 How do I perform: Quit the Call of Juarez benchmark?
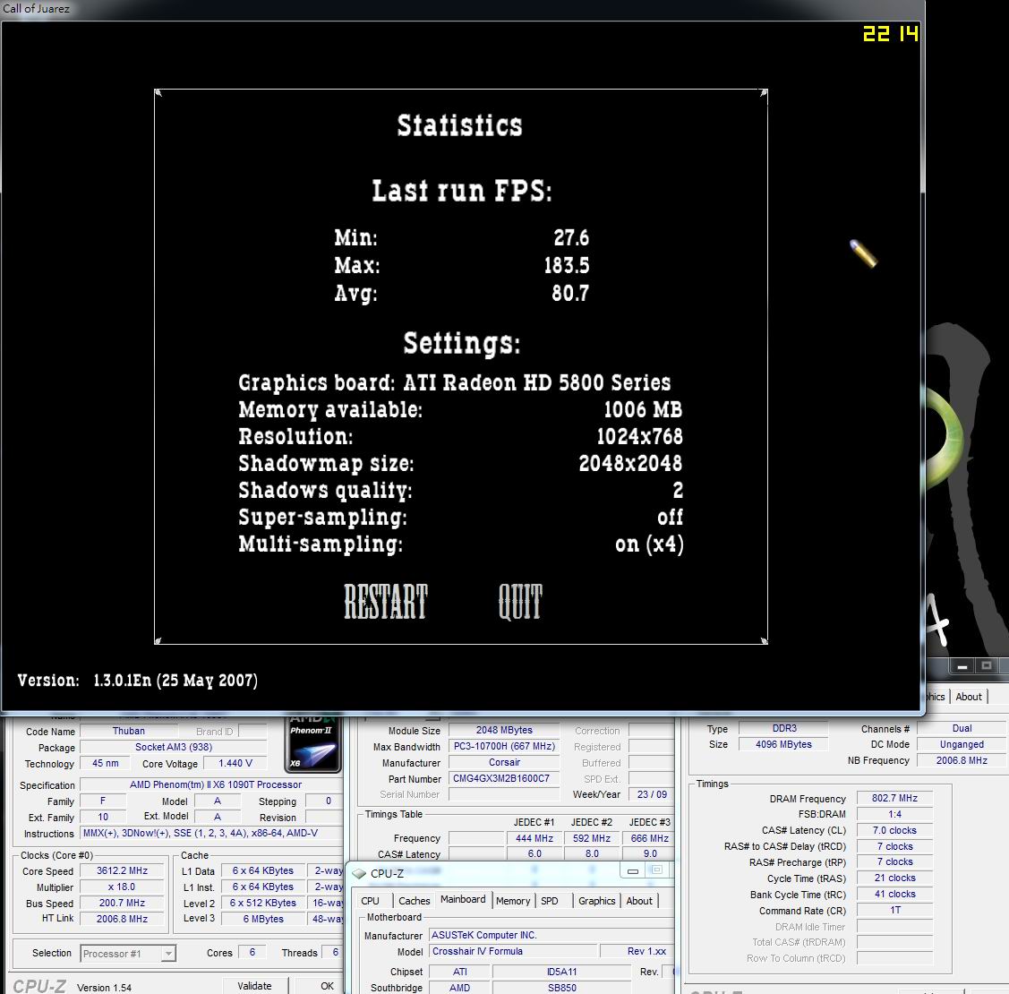click(520, 601)
